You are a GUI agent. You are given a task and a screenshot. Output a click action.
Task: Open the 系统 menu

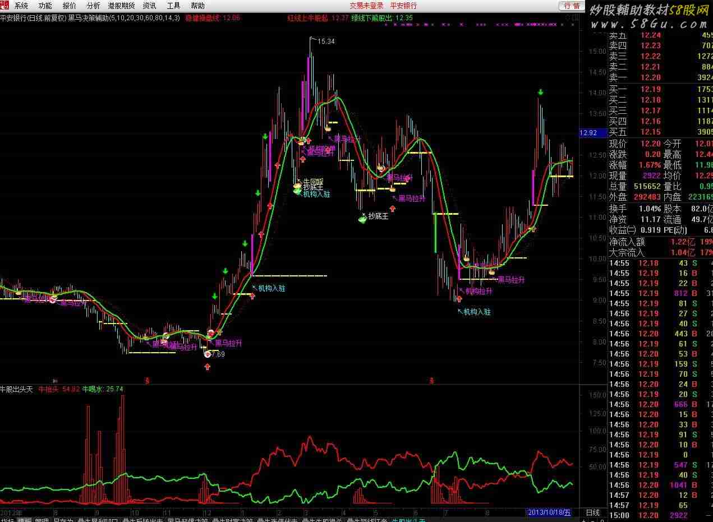[x=21, y=6]
